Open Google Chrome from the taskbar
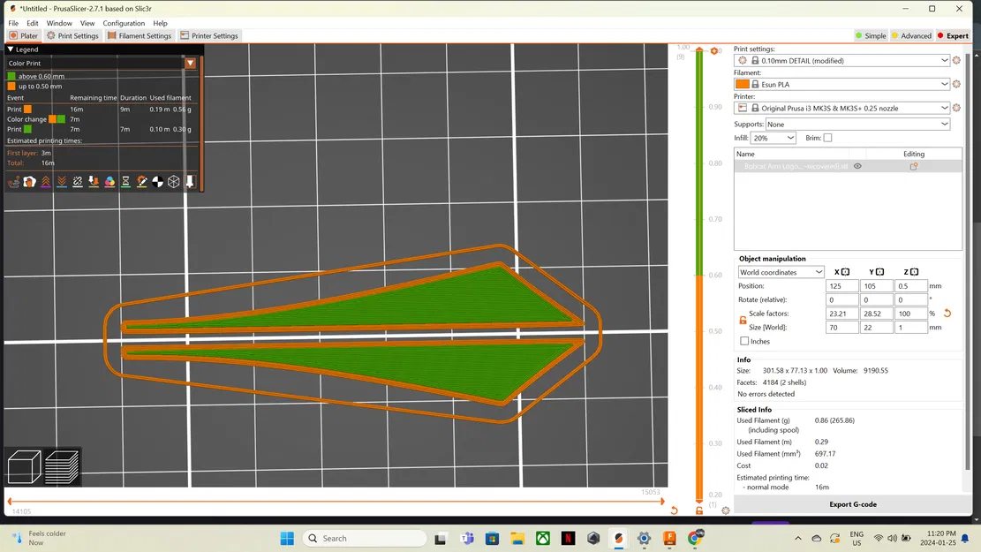981x552 pixels. 694,538
